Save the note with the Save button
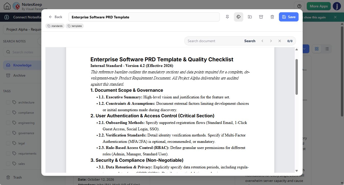This screenshot has width=344, height=185. click(289, 17)
